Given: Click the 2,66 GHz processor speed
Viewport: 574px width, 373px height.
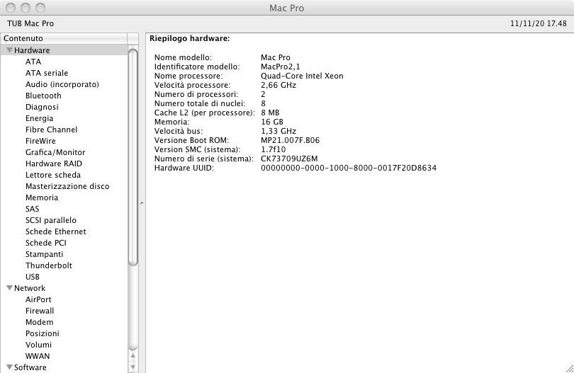Looking at the screenshot, I should [278, 85].
